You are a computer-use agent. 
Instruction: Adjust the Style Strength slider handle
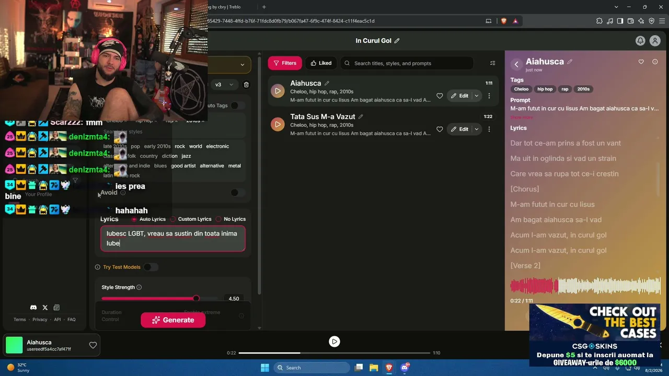[196, 298]
